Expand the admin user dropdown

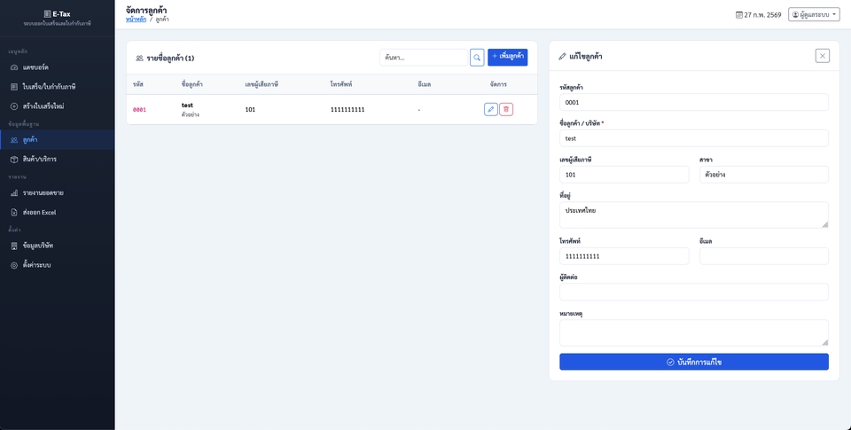click(x=813, y=15)
